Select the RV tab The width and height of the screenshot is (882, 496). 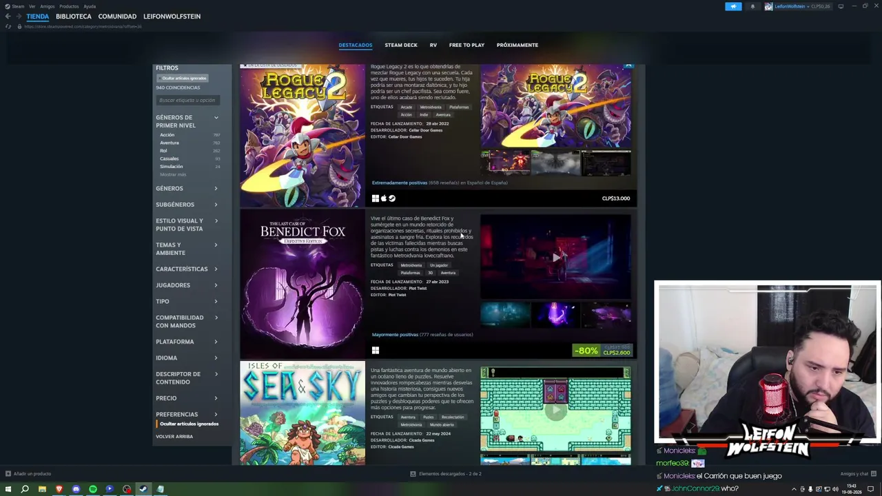(x=433, y=45)
